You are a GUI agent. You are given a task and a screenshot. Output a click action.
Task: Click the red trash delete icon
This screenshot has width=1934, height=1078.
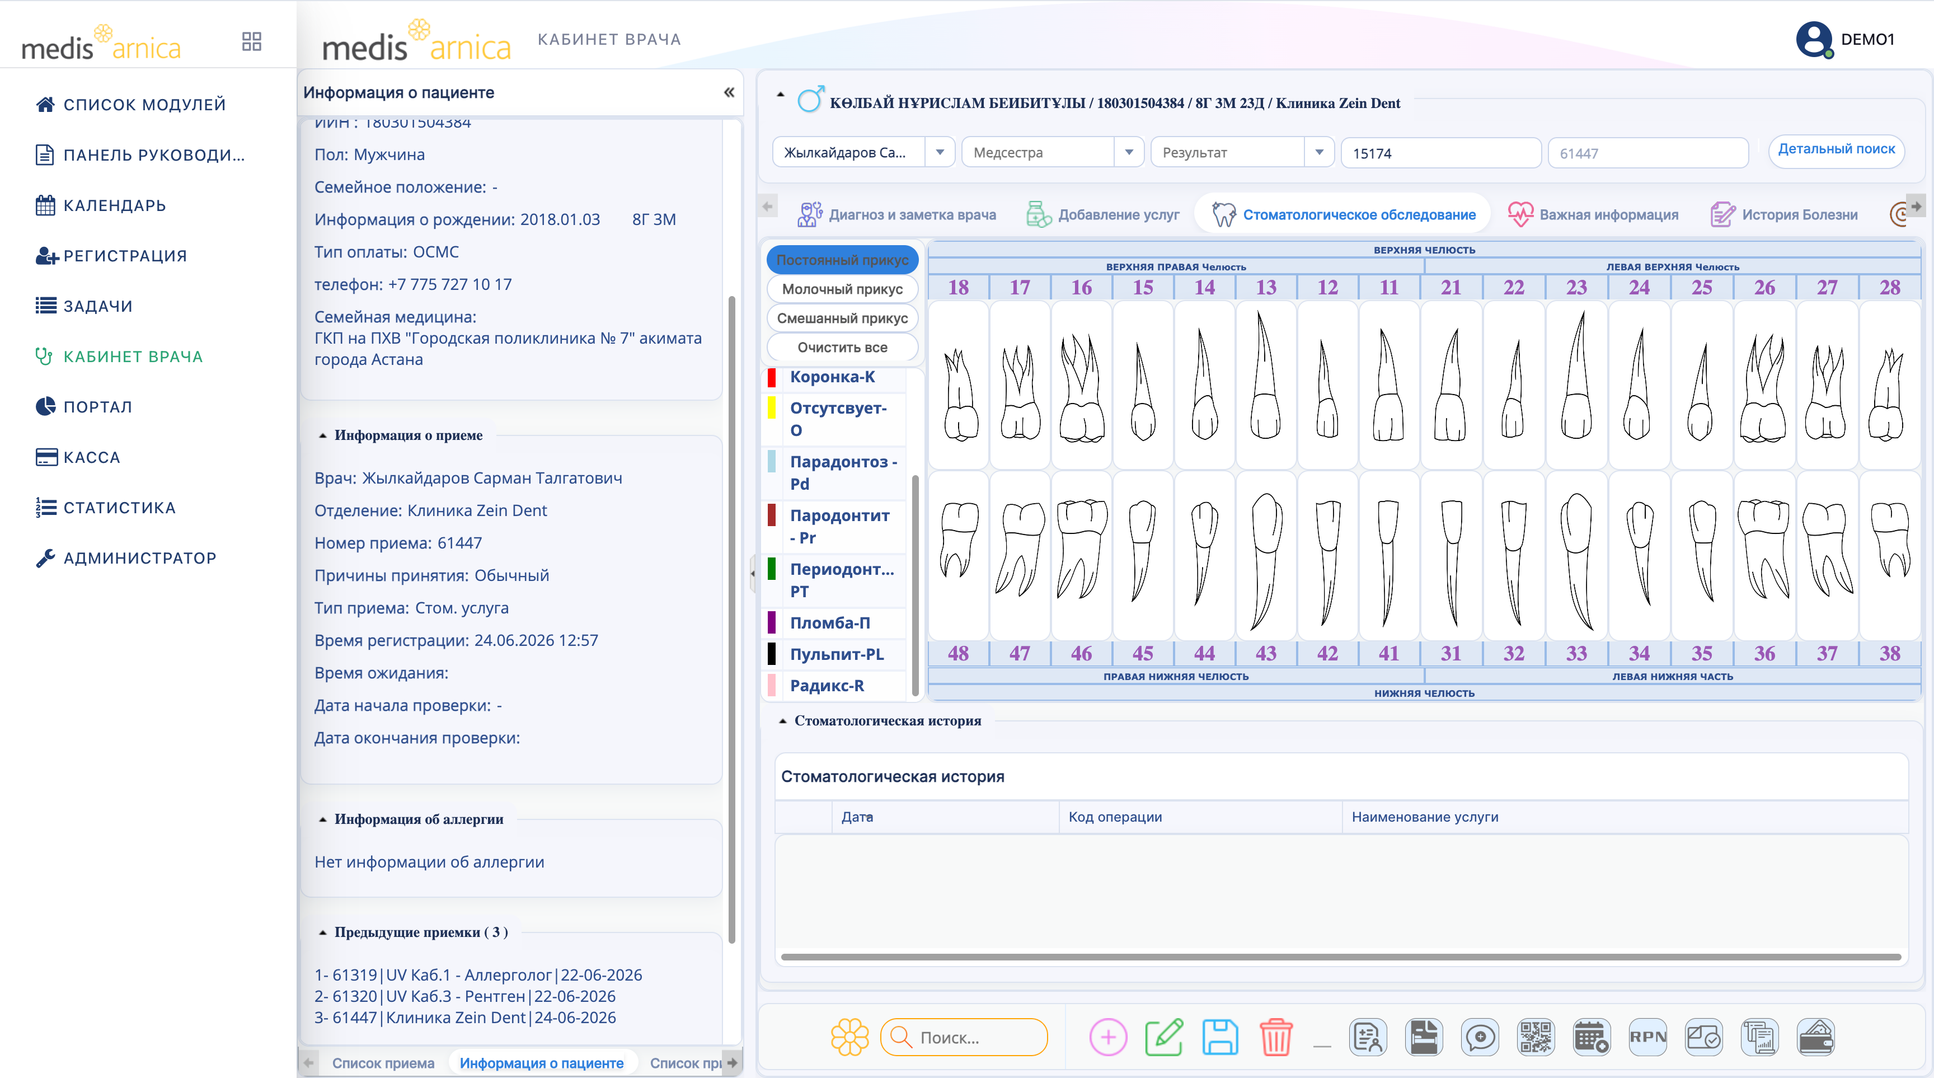(1275, 1037)
